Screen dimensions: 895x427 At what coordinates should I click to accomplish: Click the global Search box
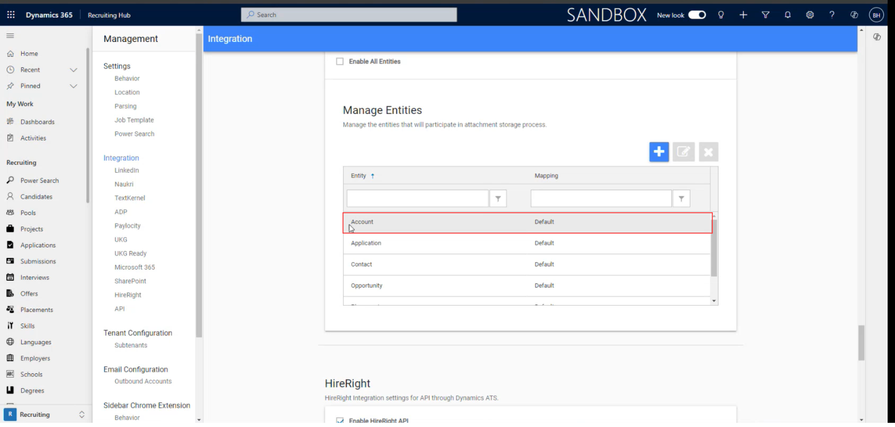[x=349, y=15]
